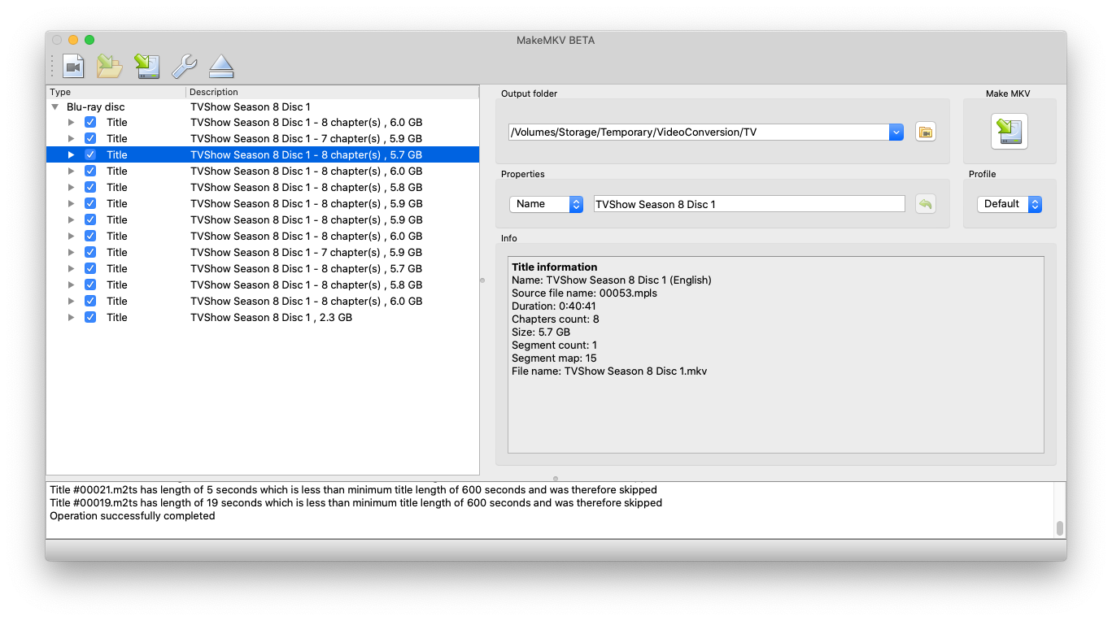Image resolution: width=1112 pixels, height=621 pixels.
Task: Click the 'Profile' section label
Action: click(983, 174)
